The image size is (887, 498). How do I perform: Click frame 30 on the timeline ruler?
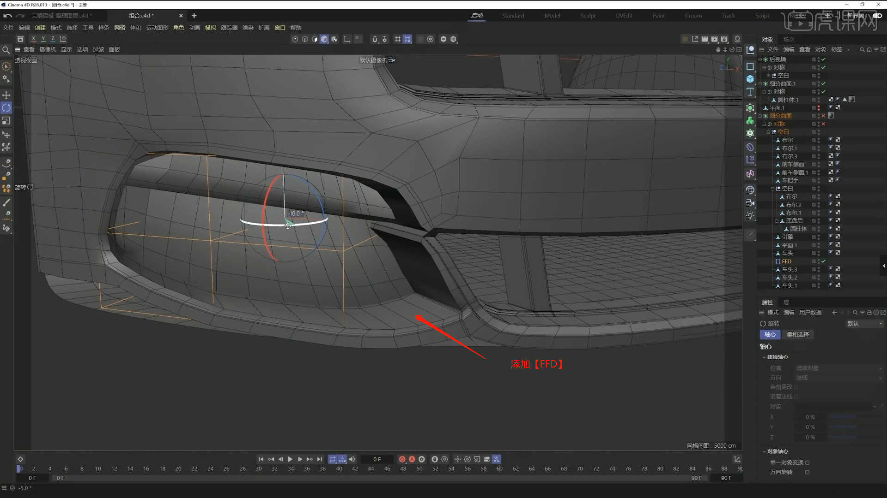(259, 468)
